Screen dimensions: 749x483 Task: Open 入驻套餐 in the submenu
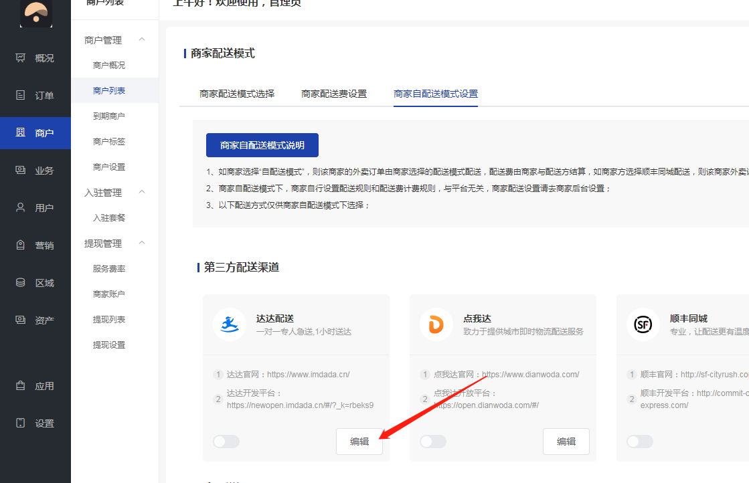point(109,217)
